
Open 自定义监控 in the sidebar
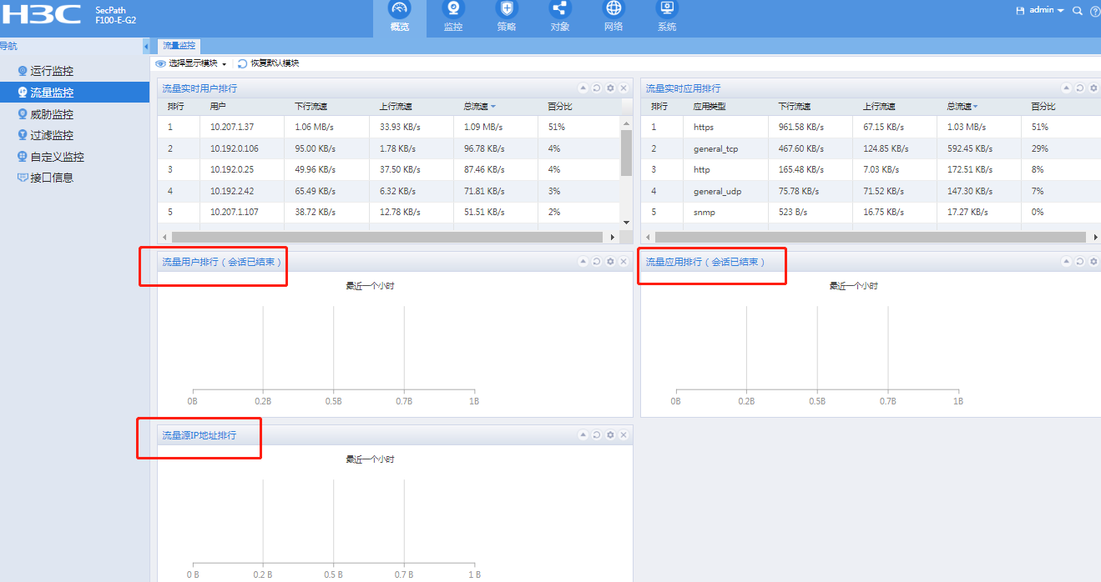[x=57, y=157]
